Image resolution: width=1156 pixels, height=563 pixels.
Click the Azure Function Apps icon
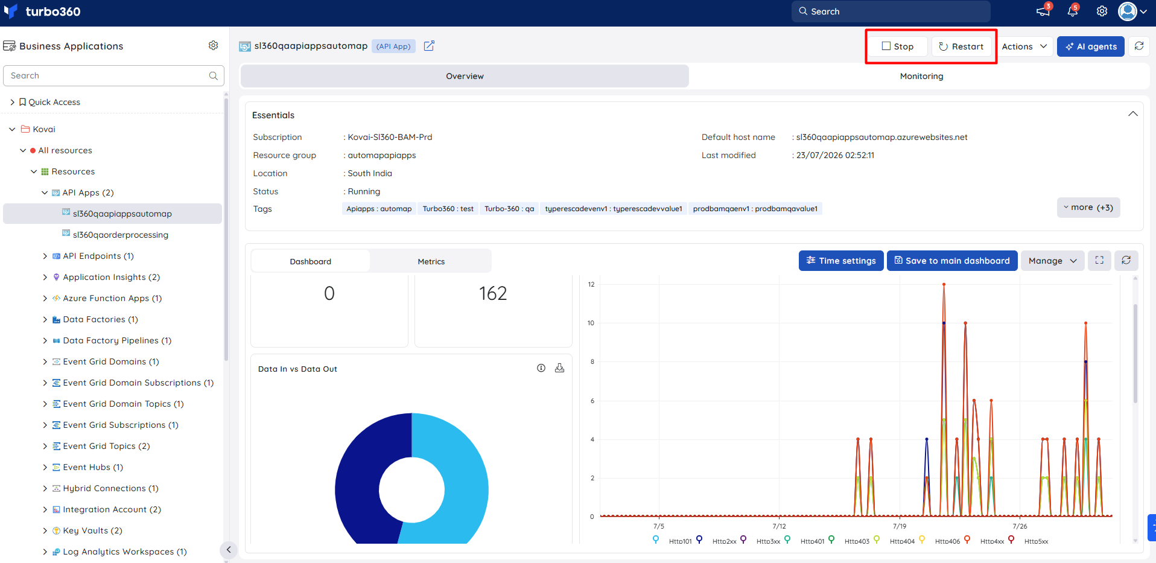point(56,298)
